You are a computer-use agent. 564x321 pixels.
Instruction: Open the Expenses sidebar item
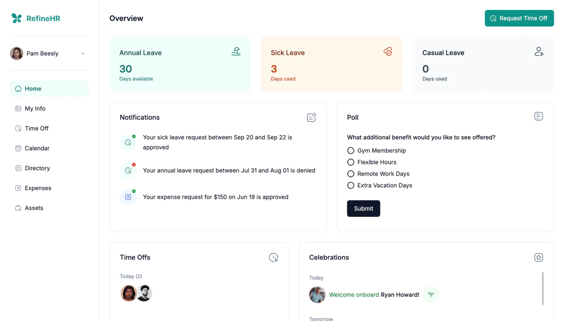click(38, 188)
